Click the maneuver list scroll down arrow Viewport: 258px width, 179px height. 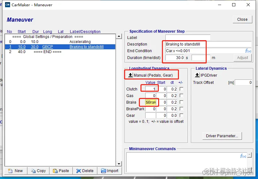click(119, 164)
